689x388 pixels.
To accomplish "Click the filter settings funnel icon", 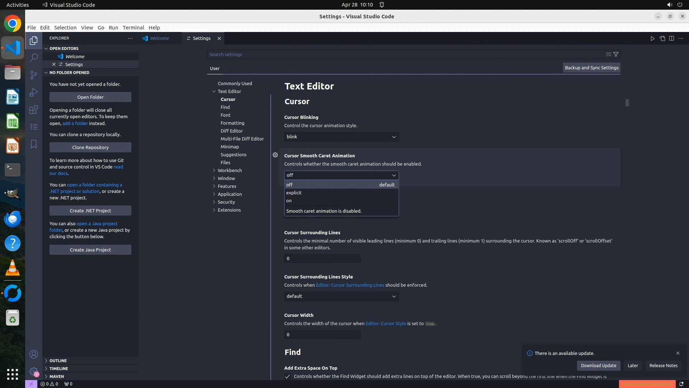I will pos(616,54).
